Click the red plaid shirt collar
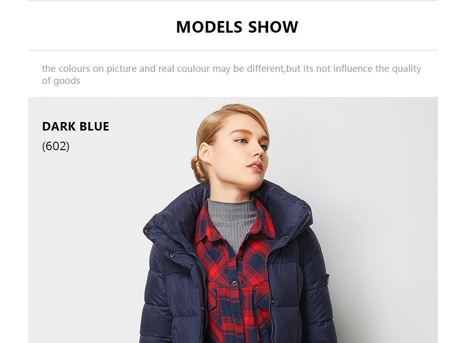This screenshot has width=467, height=343. 208,226
